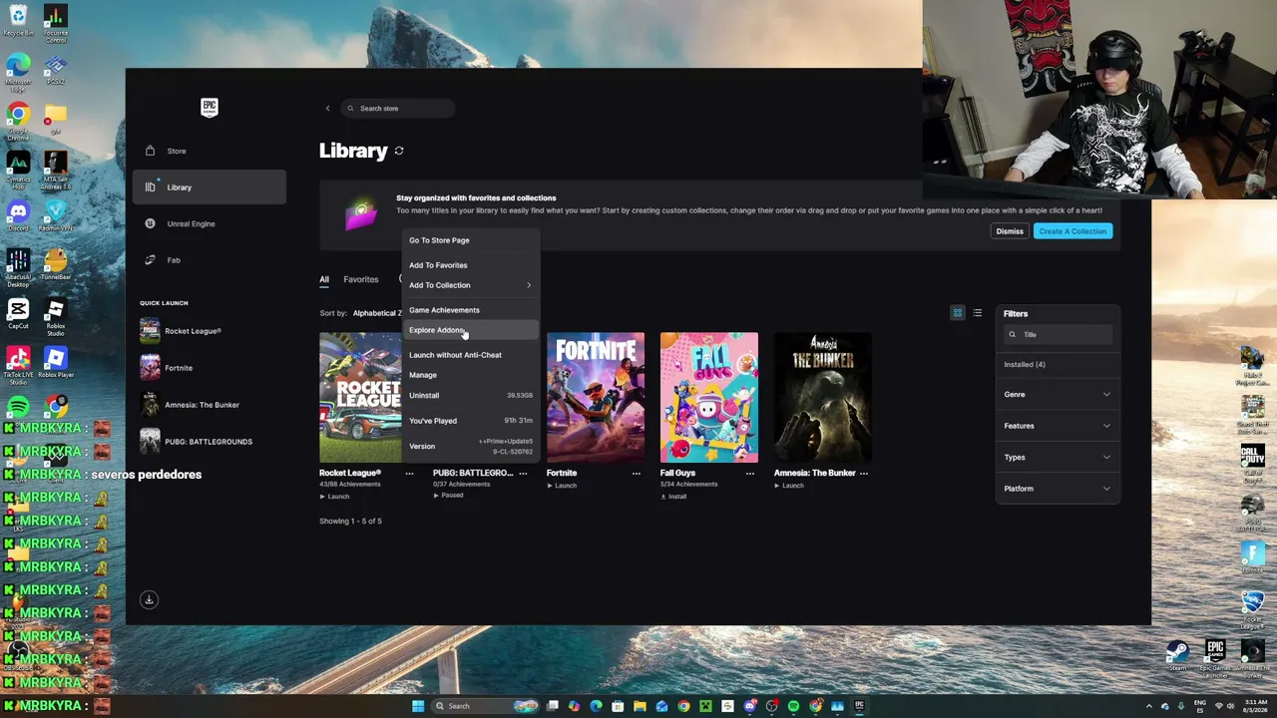Viewport: 1277px width, 718px height.
Task: Open the Amnesia: The Bunker cover thumbnail
Action: coord(823,397)
